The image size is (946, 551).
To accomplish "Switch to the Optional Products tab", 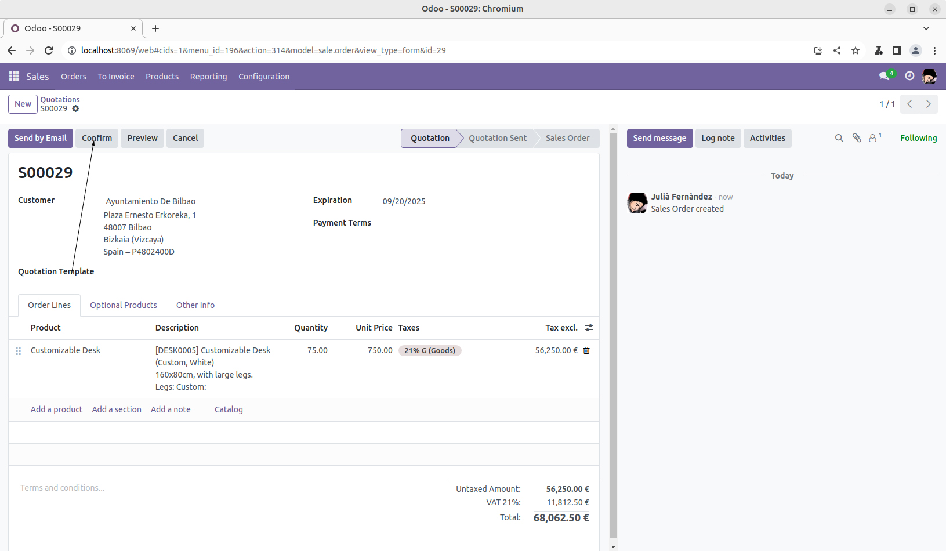I will click(x=123, y=305).
